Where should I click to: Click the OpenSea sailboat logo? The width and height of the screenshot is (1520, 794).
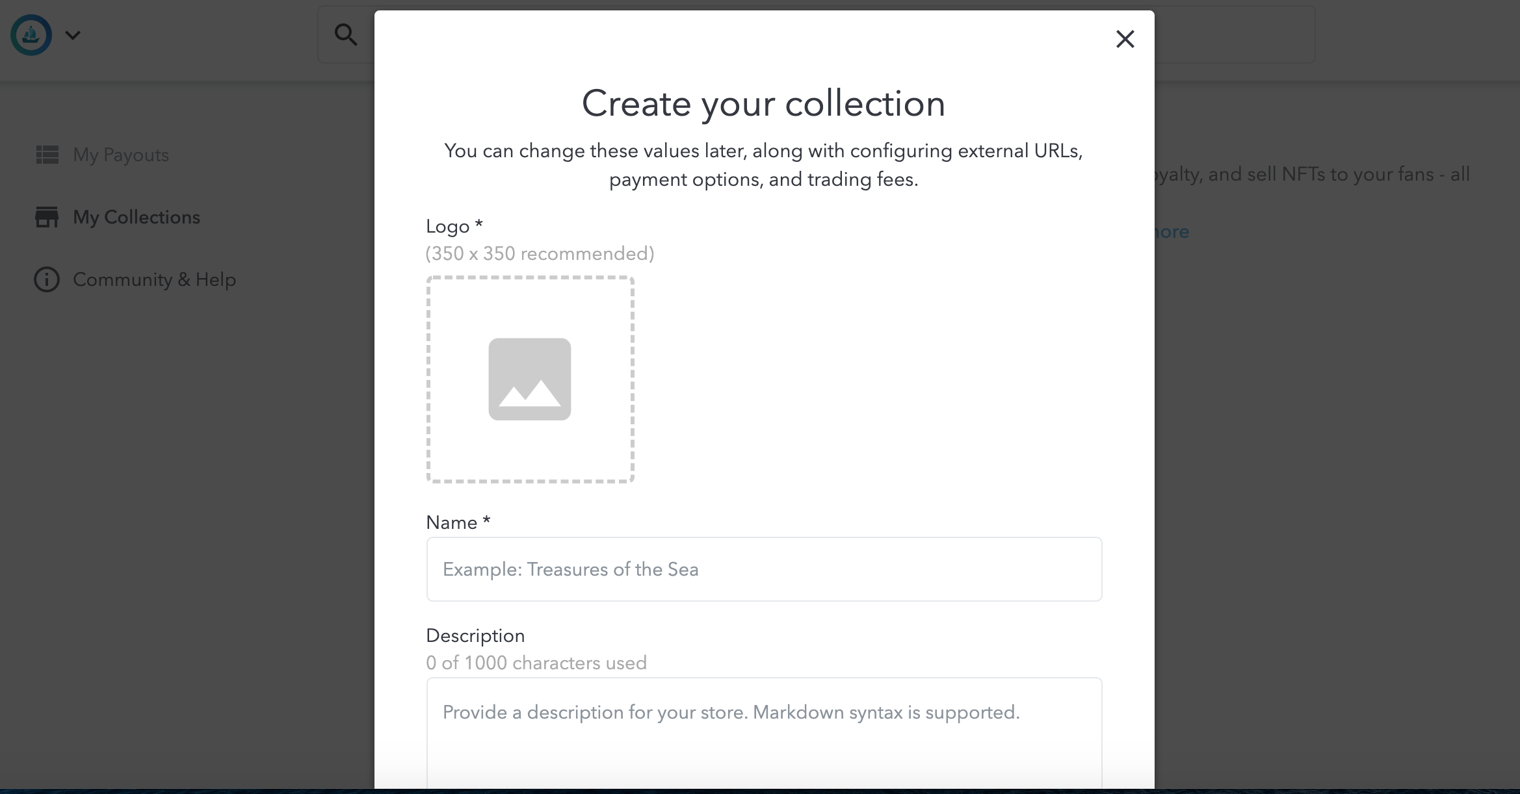[31, 35]
